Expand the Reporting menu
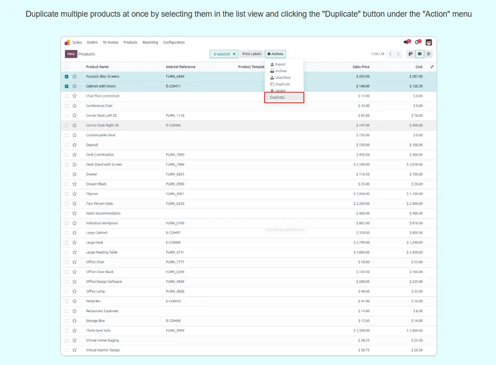The width and height of the screenshot is (496, 365). pyautogui.click(x=150, y=42)
